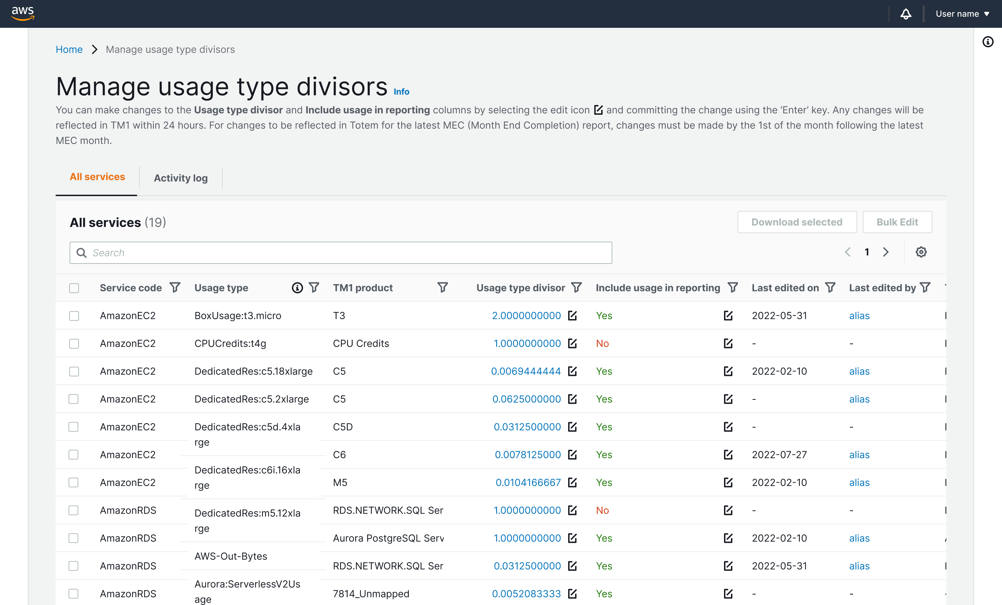This screenshot has width=1002, height=605.
Task: Filter the Last edited on column
Action: (x=830, y=288)
